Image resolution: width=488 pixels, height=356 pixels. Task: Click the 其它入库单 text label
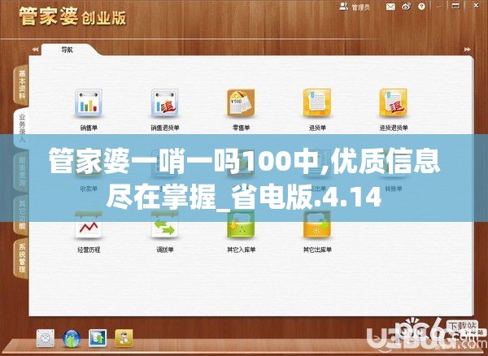click(241, 250)
